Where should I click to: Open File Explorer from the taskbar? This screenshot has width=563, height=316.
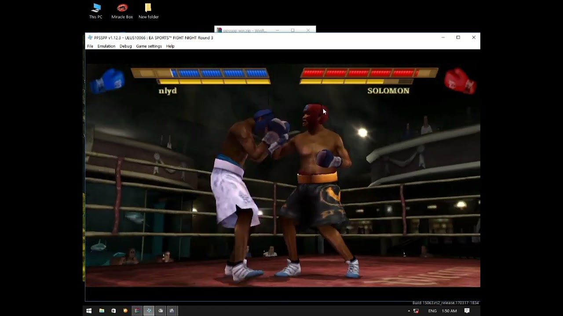pos(102,311)
